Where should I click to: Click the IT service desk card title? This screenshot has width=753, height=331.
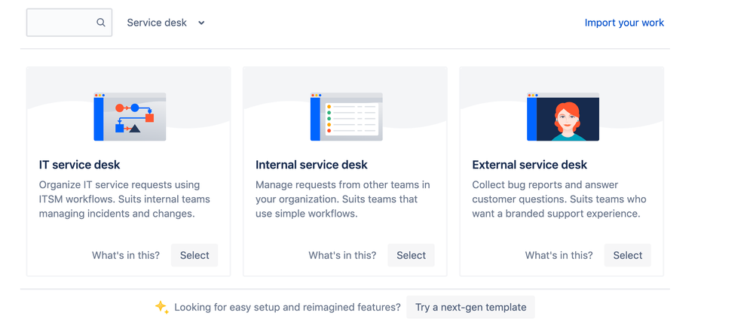coord(80,165)
